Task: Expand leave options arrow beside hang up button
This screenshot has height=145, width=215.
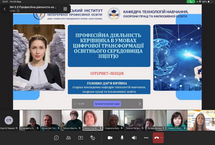Action: tap(162, 137)
